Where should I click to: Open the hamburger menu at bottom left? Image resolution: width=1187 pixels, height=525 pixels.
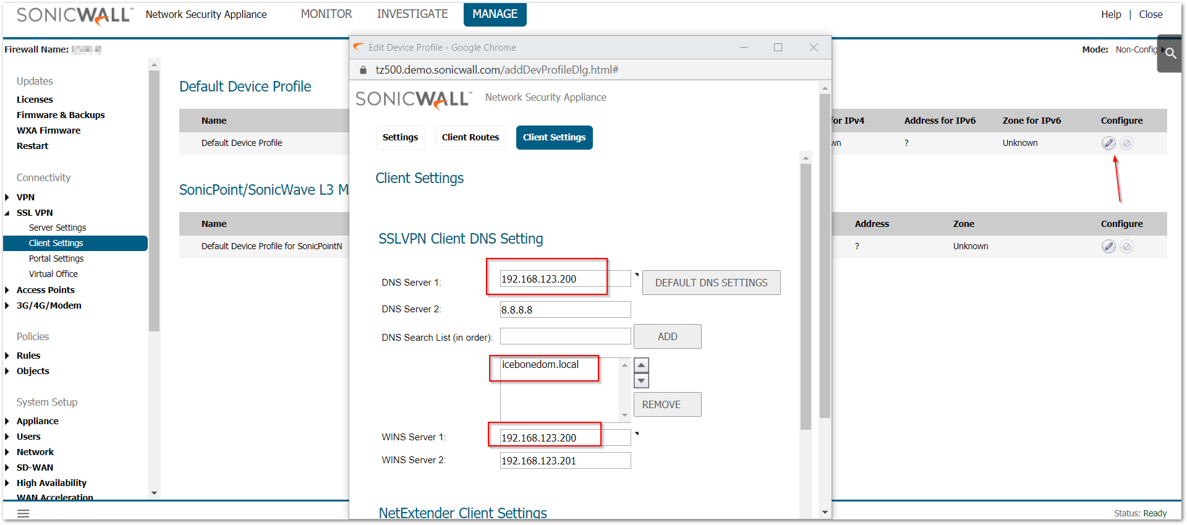23,513
